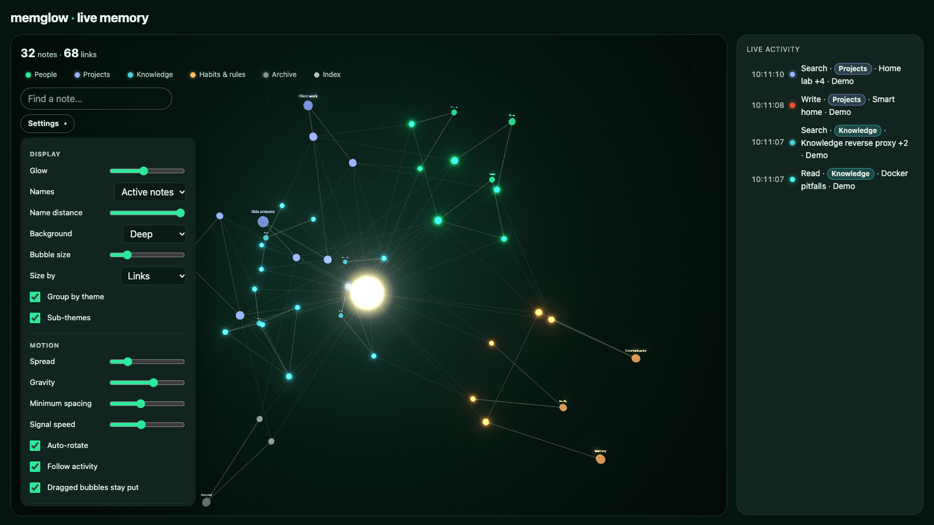This screenshot has height=525, width=934.
Task: Adjust the Bubble size slider
Action: pos(147,255)
